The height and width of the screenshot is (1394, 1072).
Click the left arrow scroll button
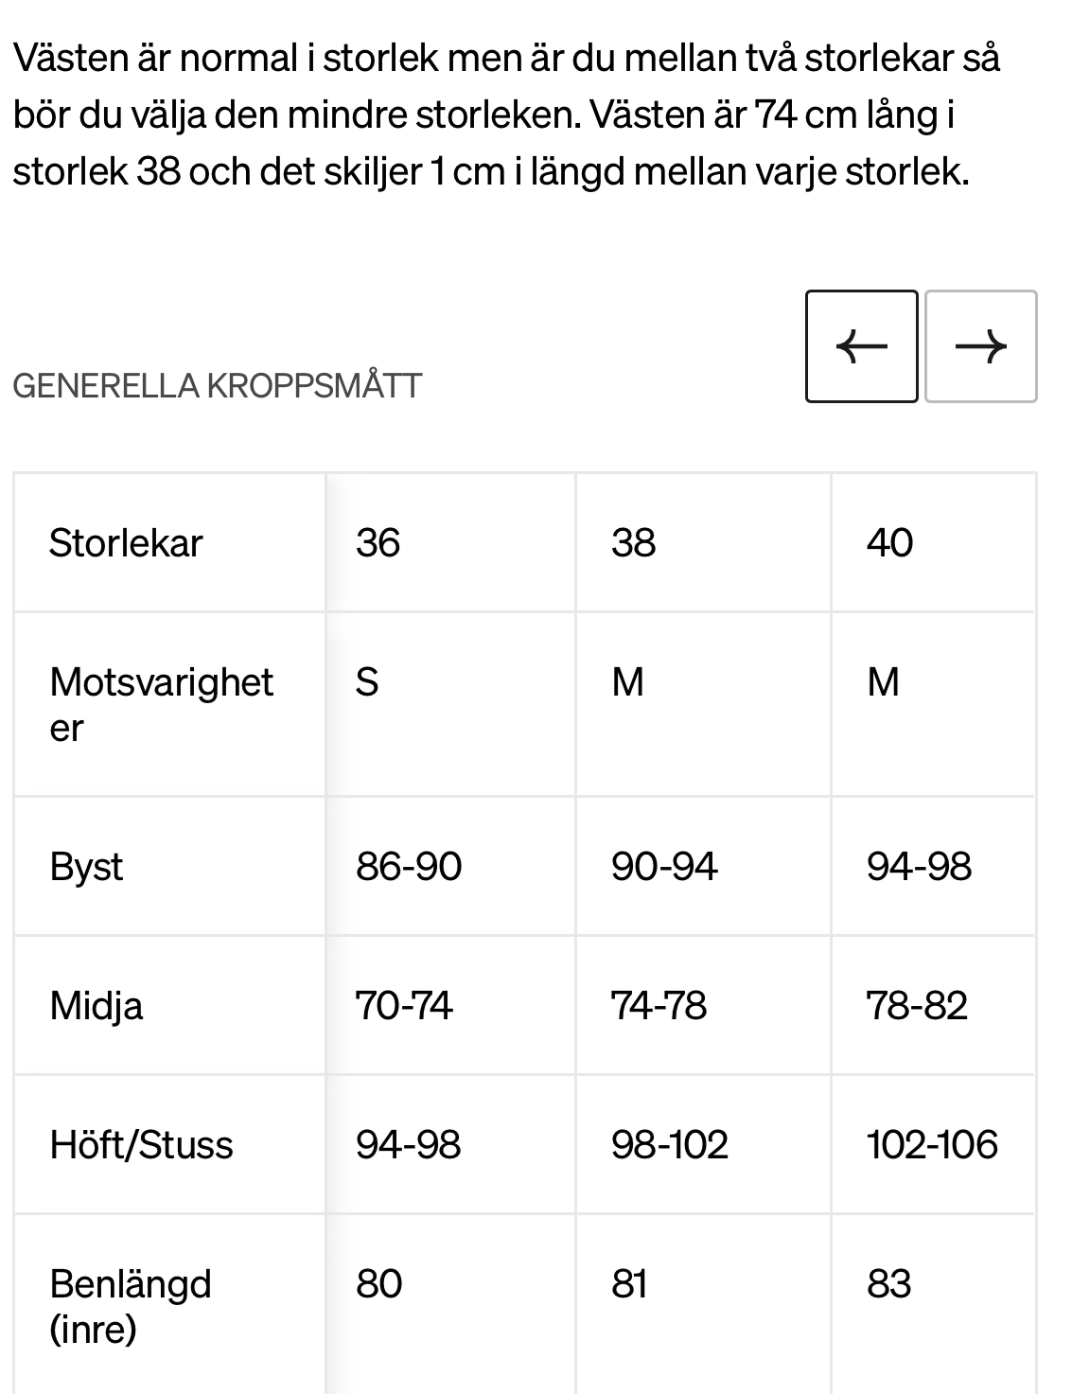tap(861, 346)
